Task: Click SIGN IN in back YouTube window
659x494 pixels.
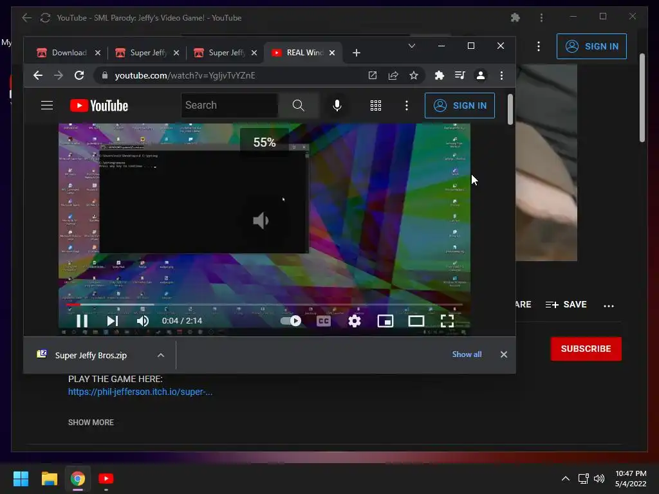Action: tap(592, 46)
